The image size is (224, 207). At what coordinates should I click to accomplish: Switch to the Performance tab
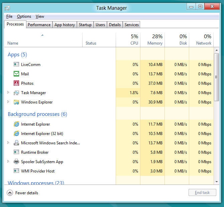(39, 25)
